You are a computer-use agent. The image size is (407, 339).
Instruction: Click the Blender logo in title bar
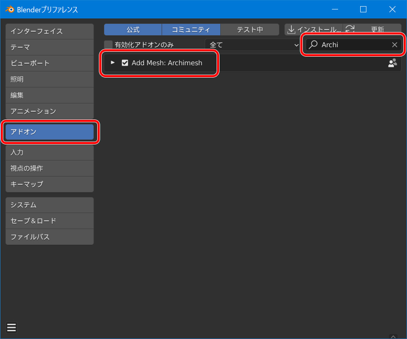coord(10,9)
